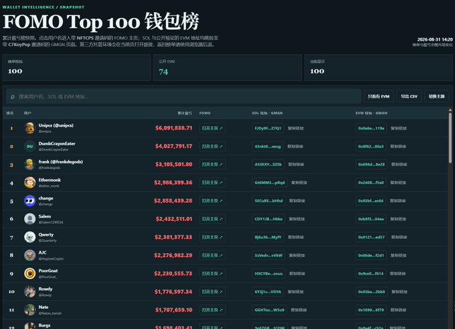Toggle the EVM-only filter button
Viewport: 455px width, 329px height.
click(379, 96)
